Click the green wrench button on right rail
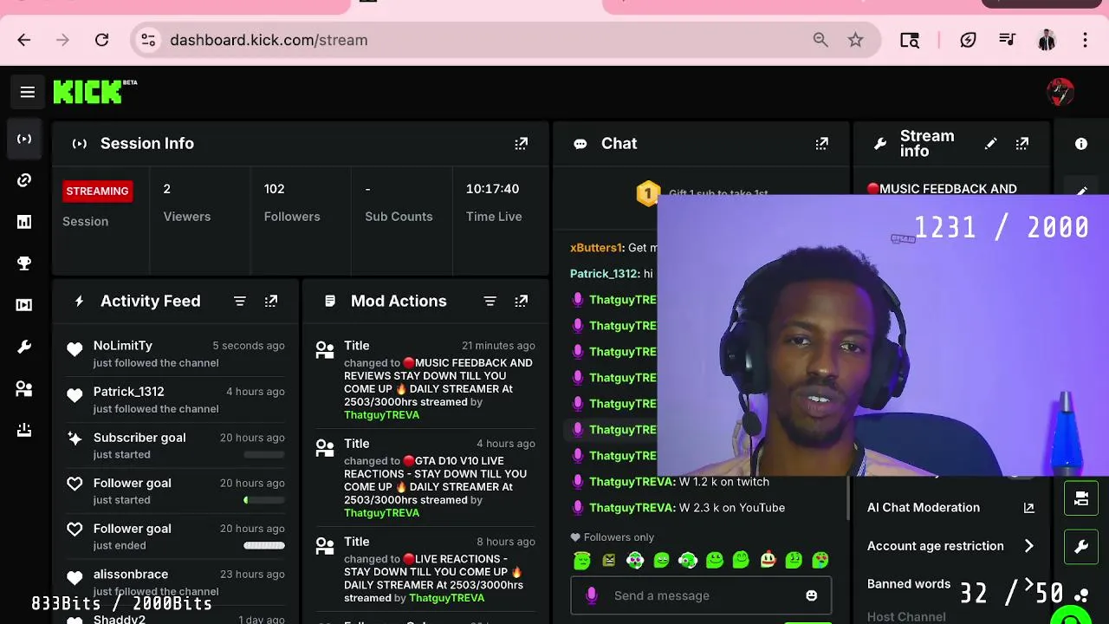Screen dimensions: 1109x624 click(1081, 547)
